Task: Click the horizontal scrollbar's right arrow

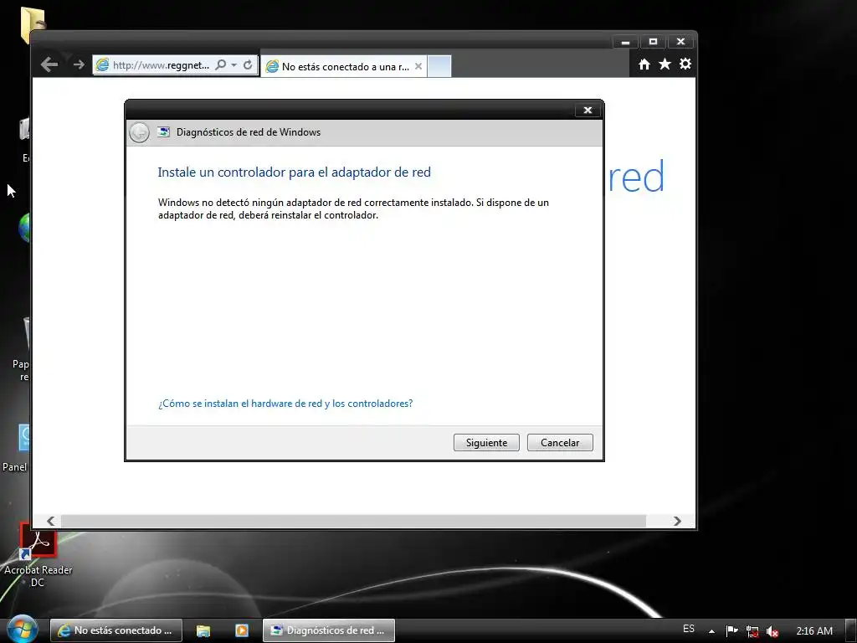Action: (677, 521)
